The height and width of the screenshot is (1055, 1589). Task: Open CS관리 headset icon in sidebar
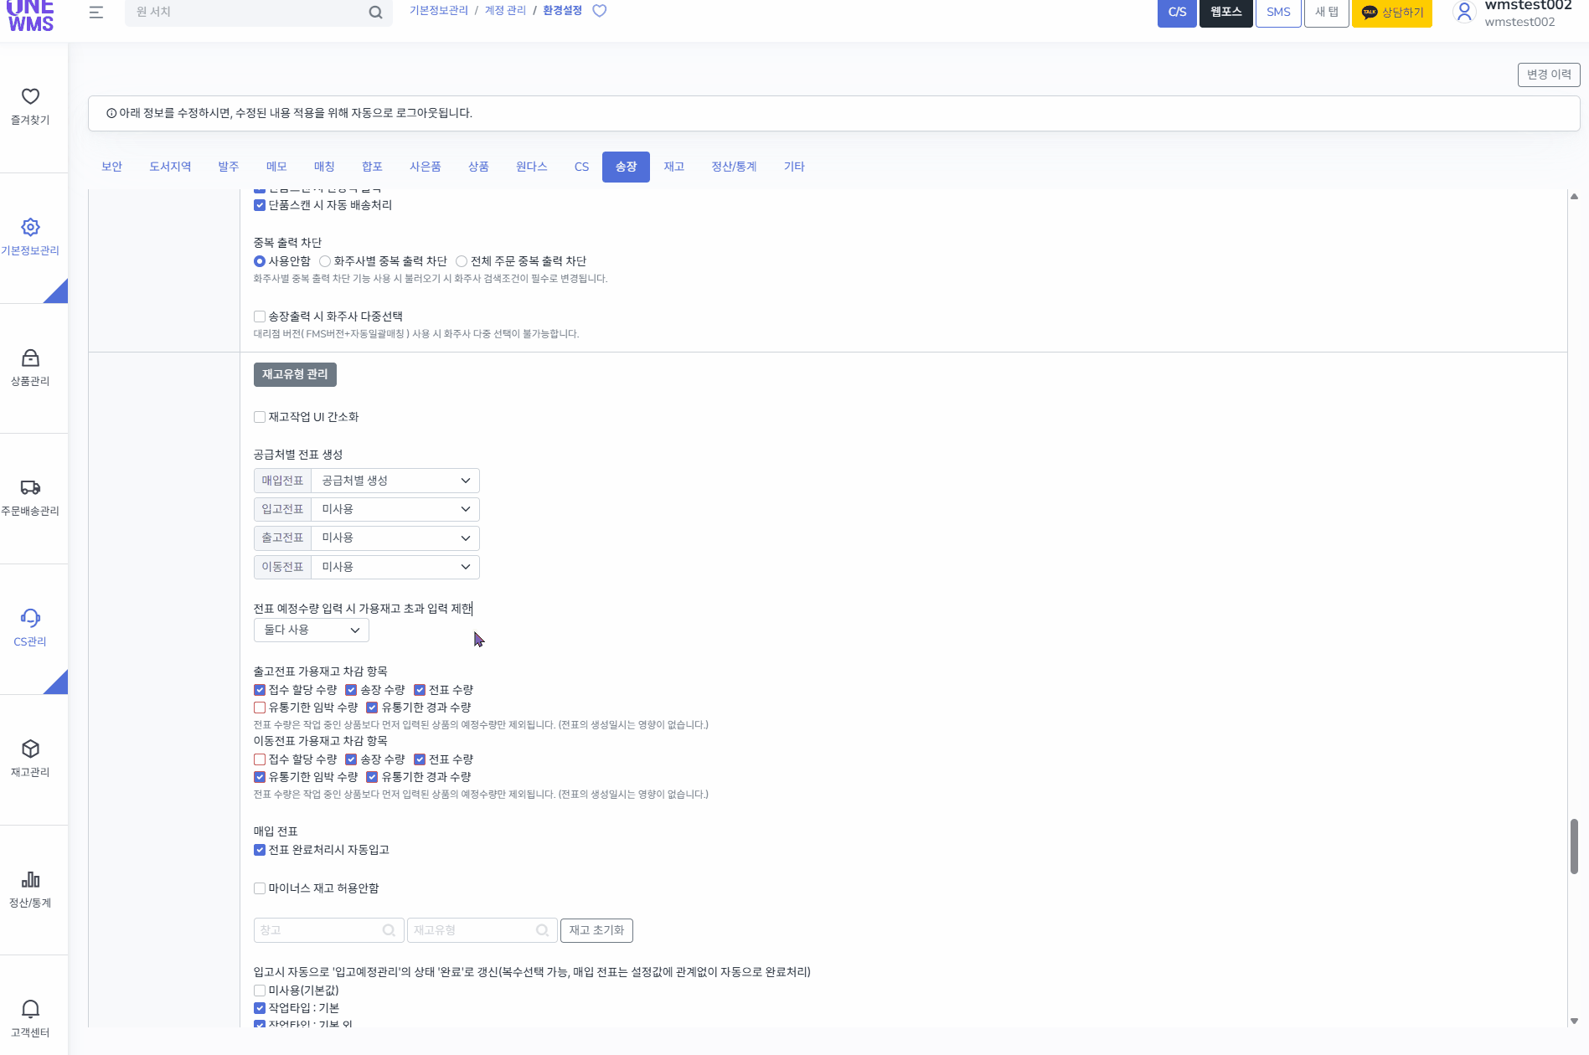tap(30, 618)
